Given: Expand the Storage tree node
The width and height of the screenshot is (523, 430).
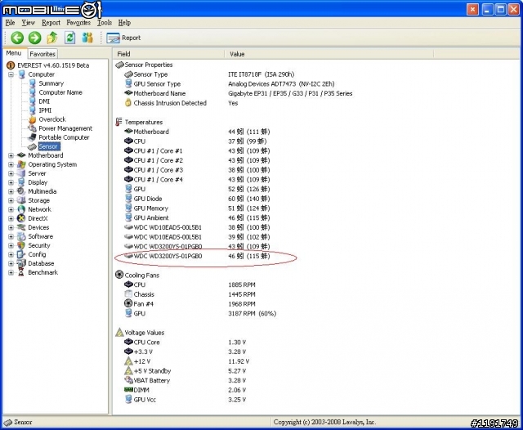Looking at the screenshot, I should coord(11,200).
